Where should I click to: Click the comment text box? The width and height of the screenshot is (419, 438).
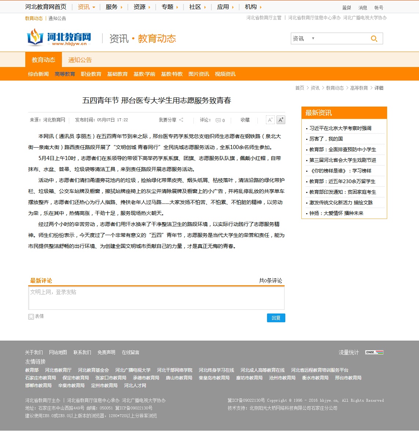click(x=156, y=298)
